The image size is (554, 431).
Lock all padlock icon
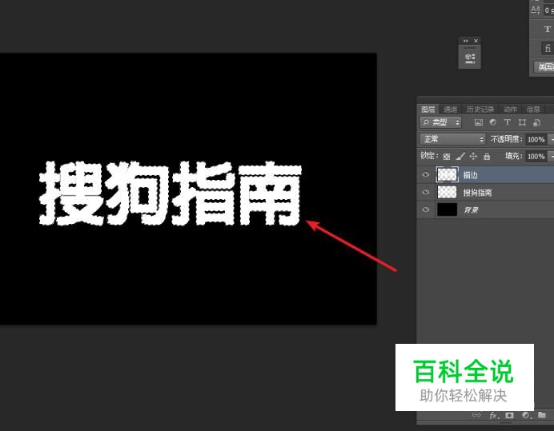click(x=487, y=156)
